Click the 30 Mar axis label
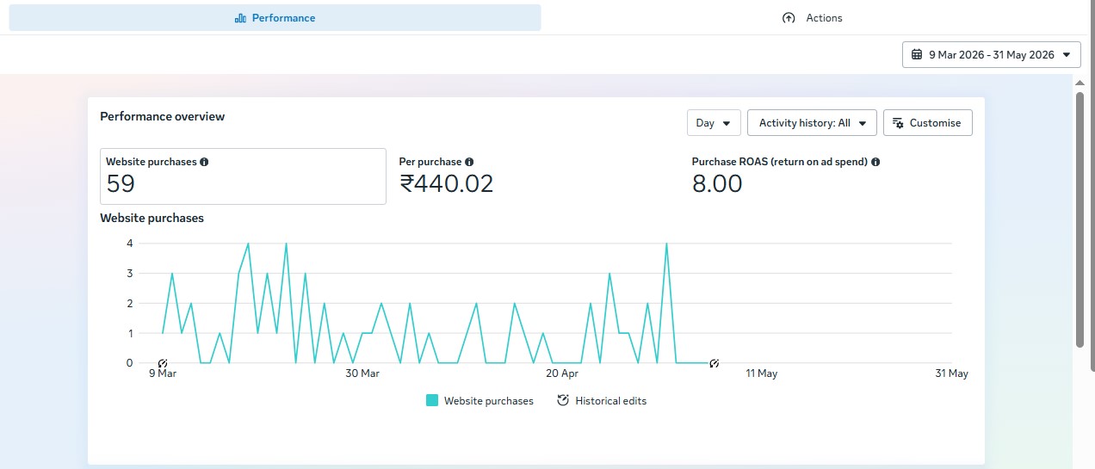This screenshot has width=1095, height=469. pyautogui.click(x=362, y=373)
